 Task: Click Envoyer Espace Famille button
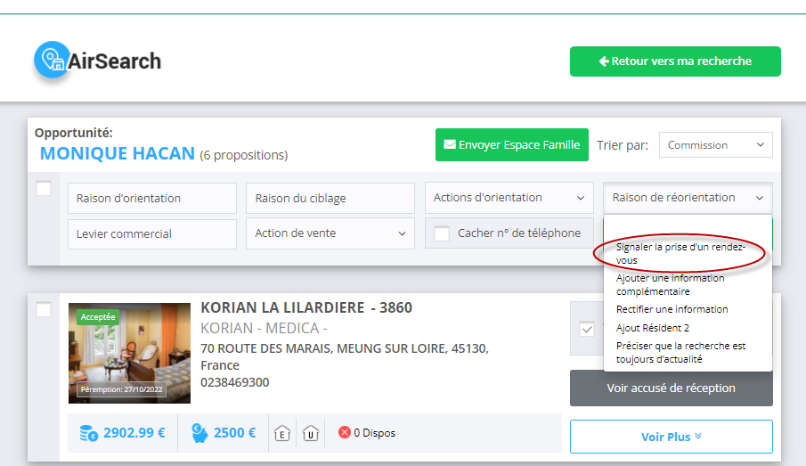pyautogui.click(x=511, y=145)
